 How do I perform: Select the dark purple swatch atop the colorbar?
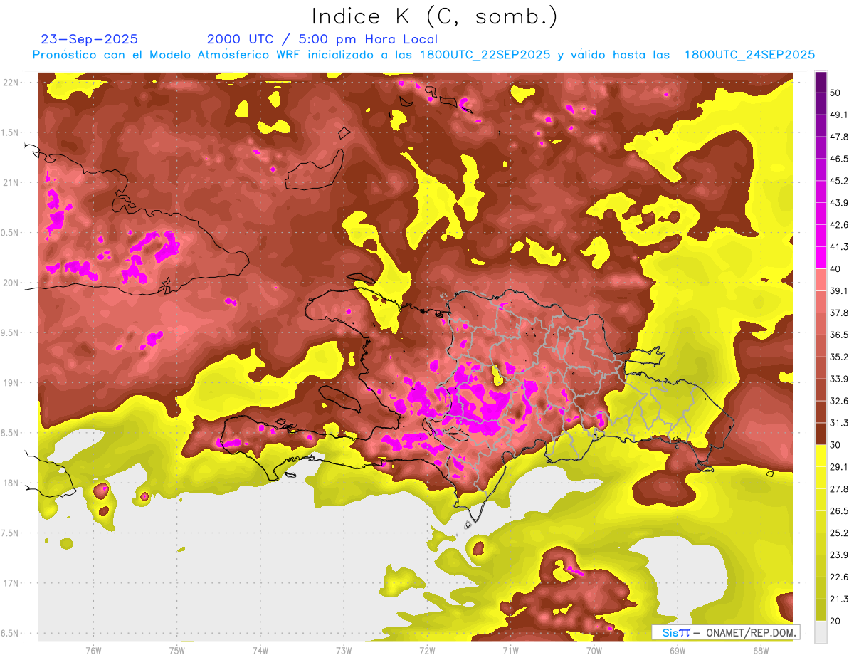pyautogui.click(x=821, y=82)
